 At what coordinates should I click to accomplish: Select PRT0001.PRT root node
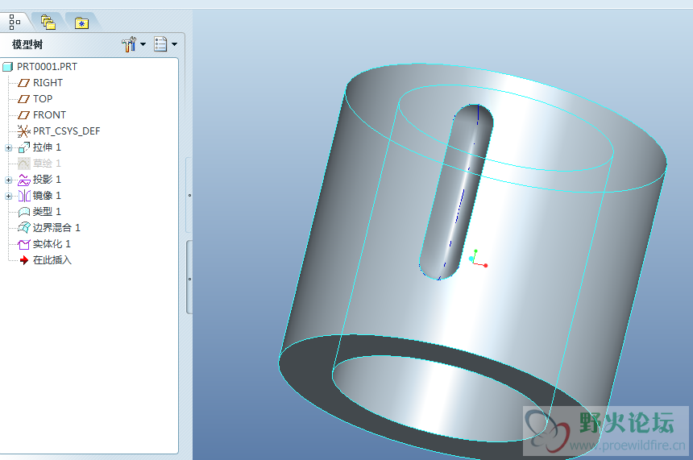click(47, 67)
